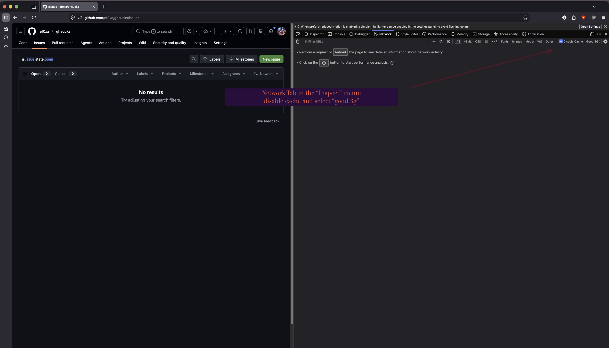The height and width of the screenshot is (348, 609).
Task: Clear network log with trash icon
Action: click(x=298, y=42)
